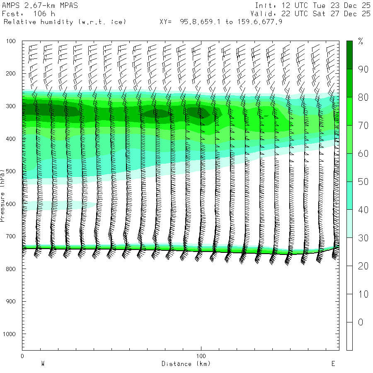The height and width of the screenshot is (373, 373).
Task: Click the 20 colorbar label
Action: point(363,266)
